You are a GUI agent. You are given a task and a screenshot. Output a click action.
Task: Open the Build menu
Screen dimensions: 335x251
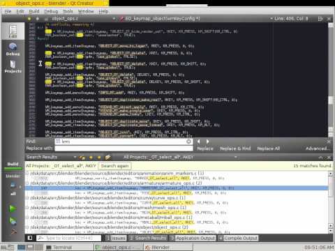tap(34, 11)
